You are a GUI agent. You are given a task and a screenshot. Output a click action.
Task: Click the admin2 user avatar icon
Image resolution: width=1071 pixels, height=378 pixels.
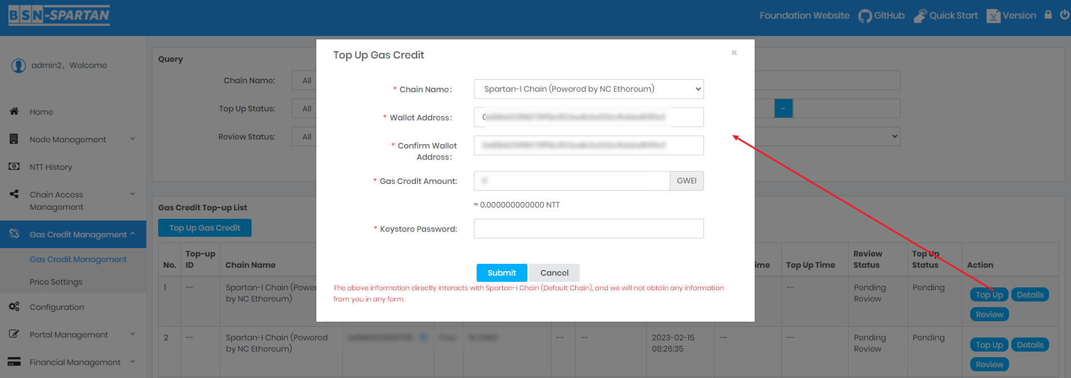coord(19,66)
